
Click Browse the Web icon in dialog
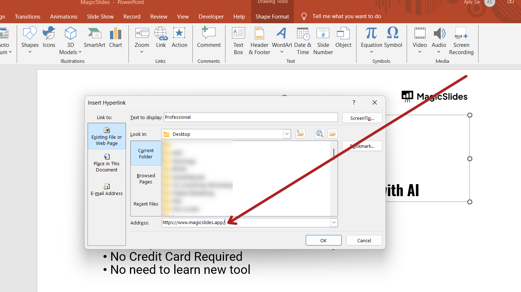click(x=320, y=134)
